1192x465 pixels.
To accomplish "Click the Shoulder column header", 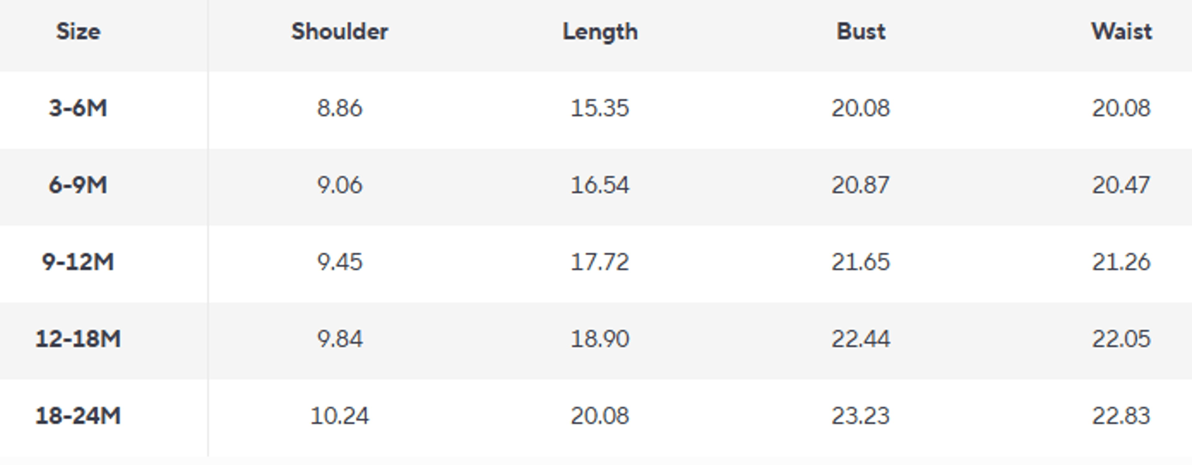I will point(340,32).
